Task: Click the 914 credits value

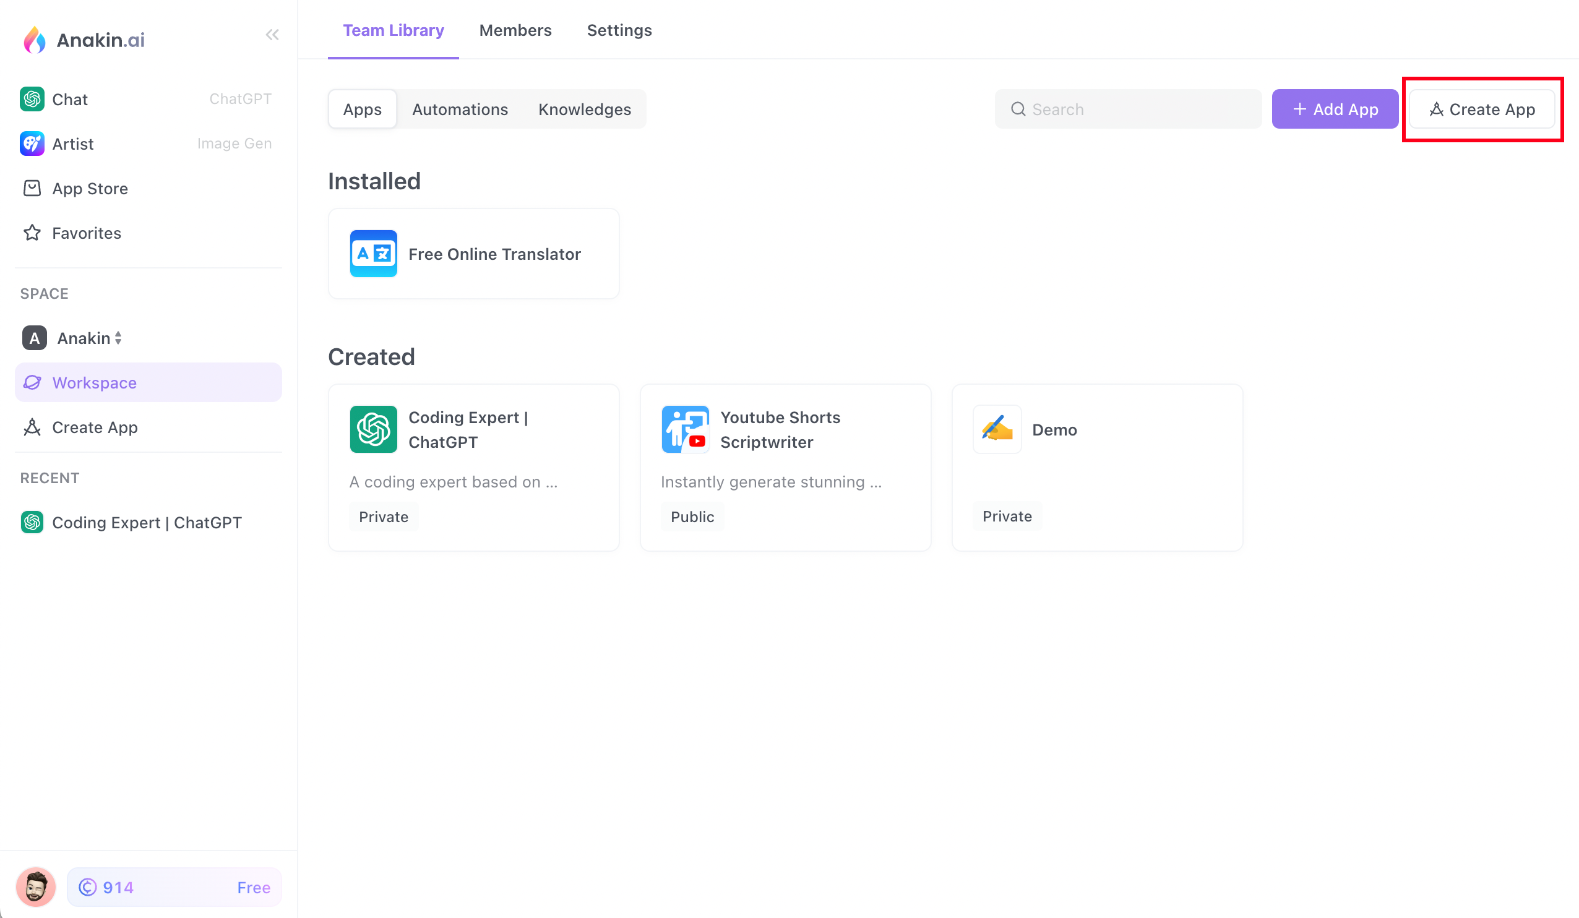Action: coord(118,887)
